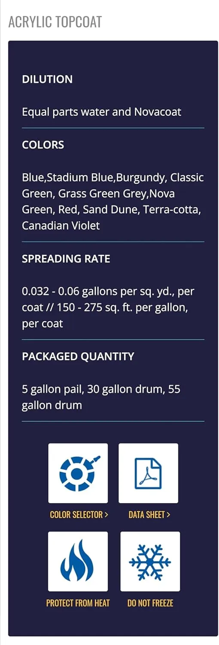This screenshot has height=645, width=219.
Task: Click the PACKAGED QUANTITY heading
Action: 78,356
